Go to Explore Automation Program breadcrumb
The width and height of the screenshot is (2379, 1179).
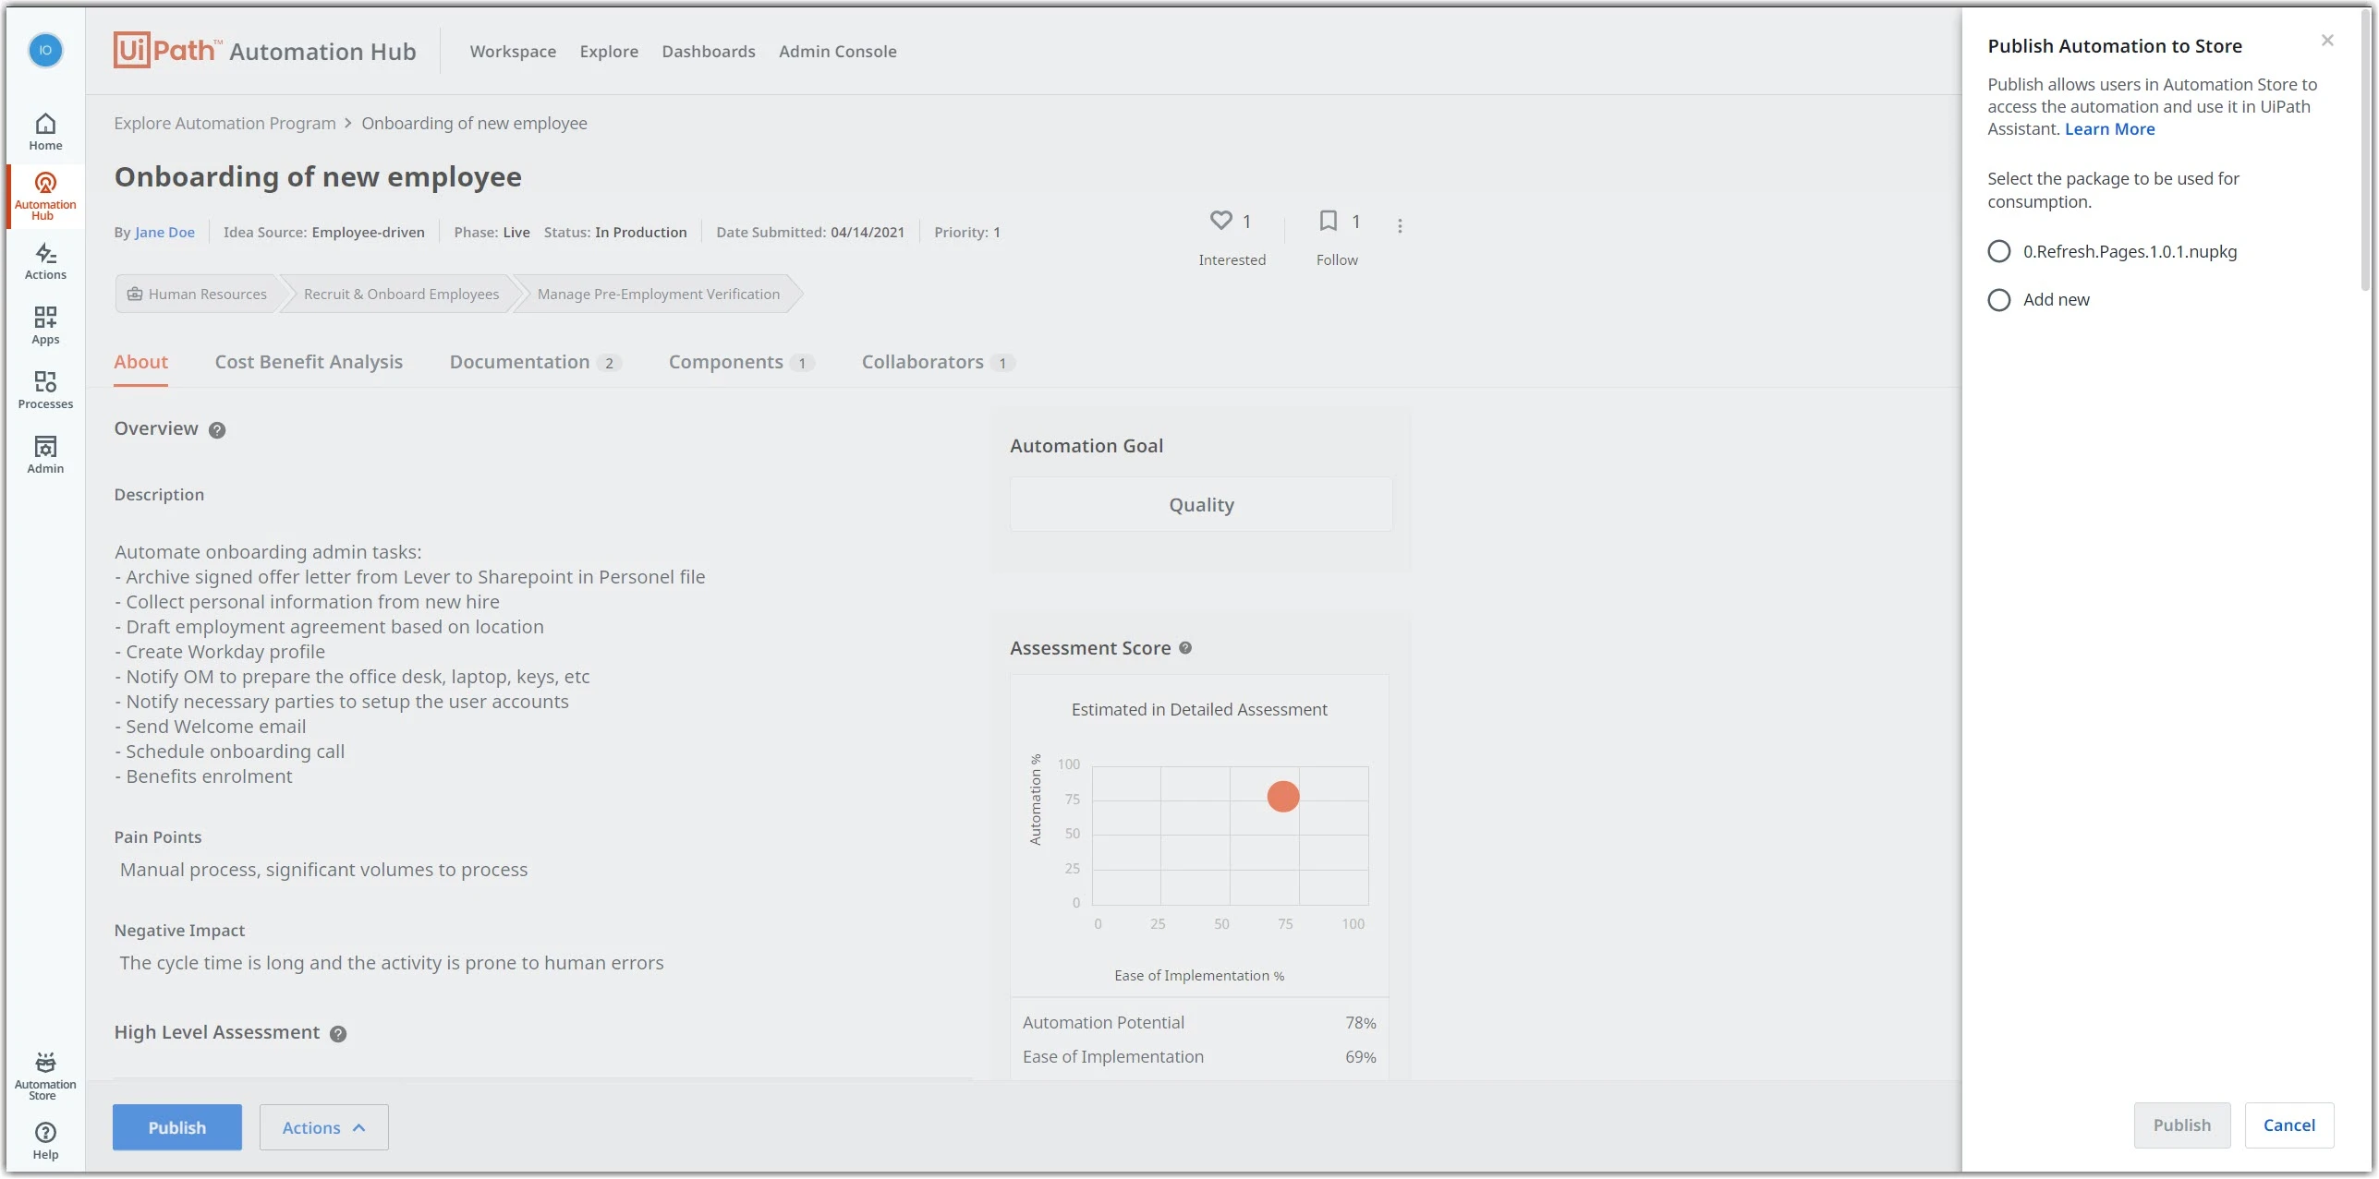coord(225,124)
